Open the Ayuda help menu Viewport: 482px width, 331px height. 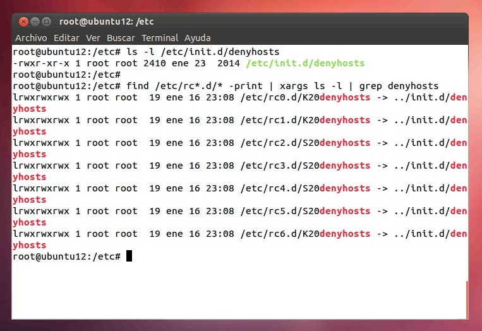(197, 38)
